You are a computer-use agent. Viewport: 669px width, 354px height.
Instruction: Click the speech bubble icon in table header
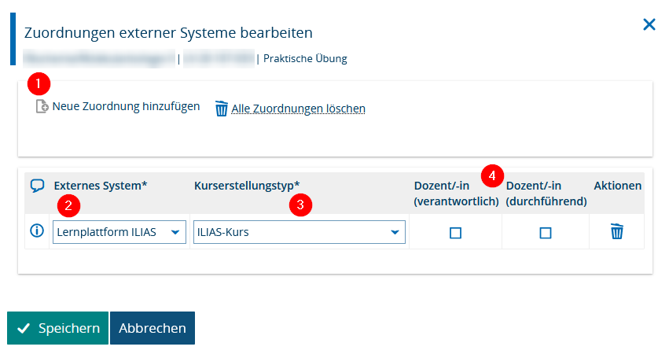click(x=37, y=186)
